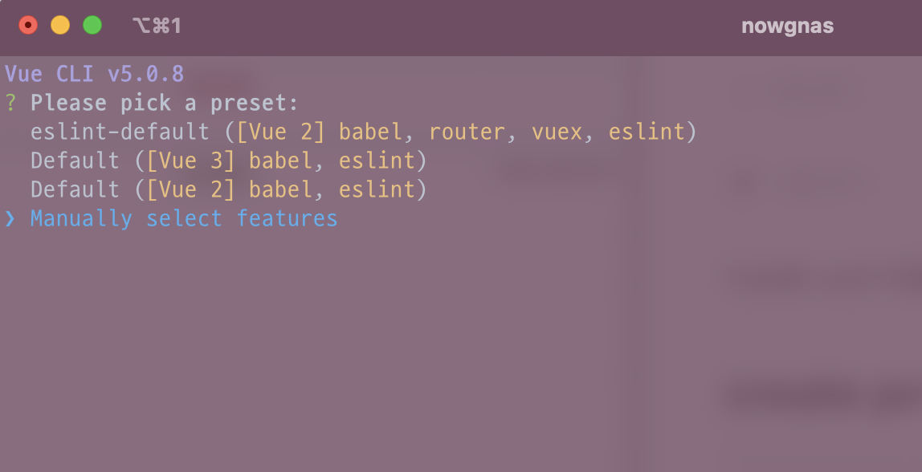Click the blue selection arrow cursor
The image size is (922, 472).
(x=10, y=218)
